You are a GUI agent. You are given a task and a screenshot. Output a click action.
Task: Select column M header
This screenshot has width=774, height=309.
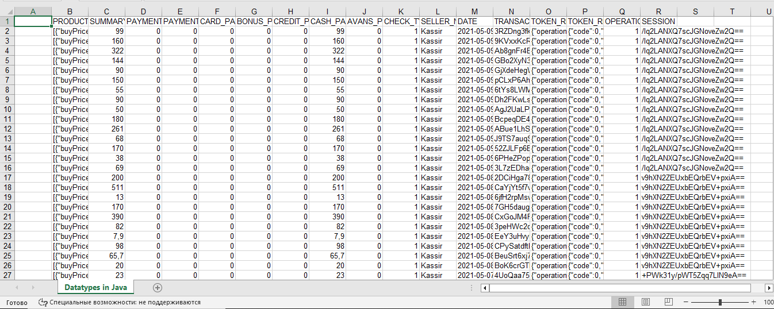[474, 11]
